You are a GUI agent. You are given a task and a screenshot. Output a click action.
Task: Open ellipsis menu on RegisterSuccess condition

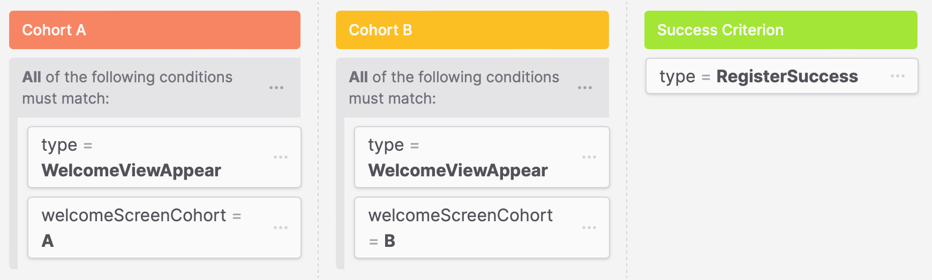(x=898, y=76)
